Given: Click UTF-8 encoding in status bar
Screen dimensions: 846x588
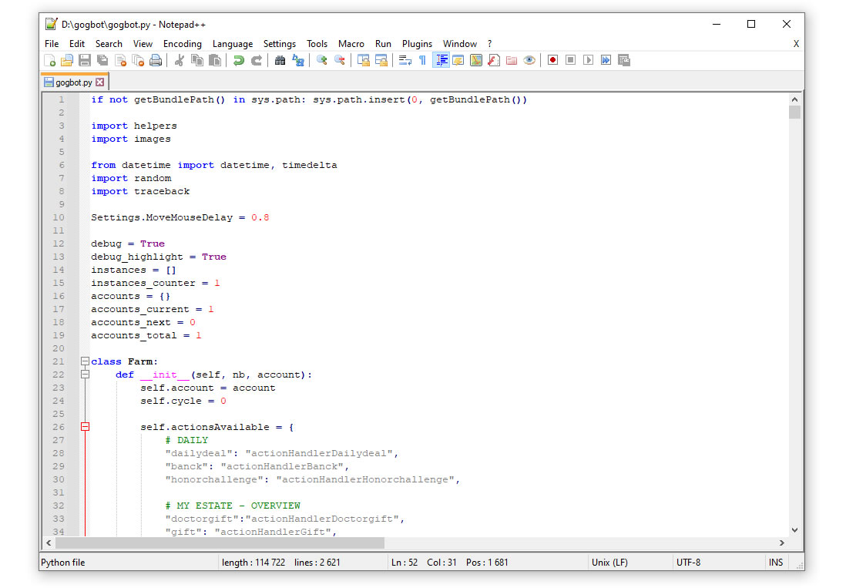Looking at the screenshot, I should 689,563.
